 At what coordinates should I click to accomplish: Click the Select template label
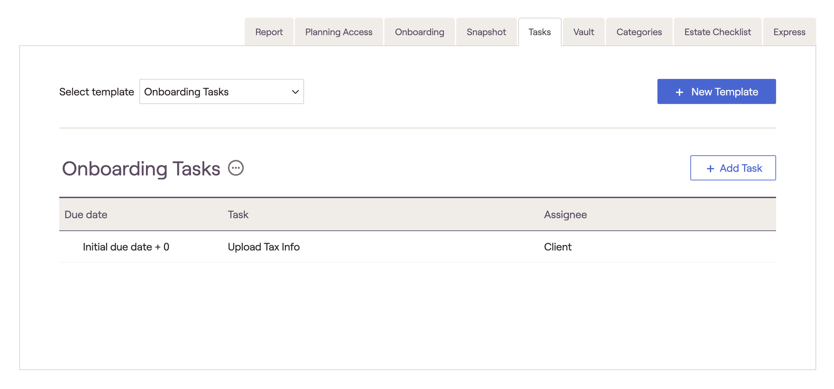click(x=96, y=92)
